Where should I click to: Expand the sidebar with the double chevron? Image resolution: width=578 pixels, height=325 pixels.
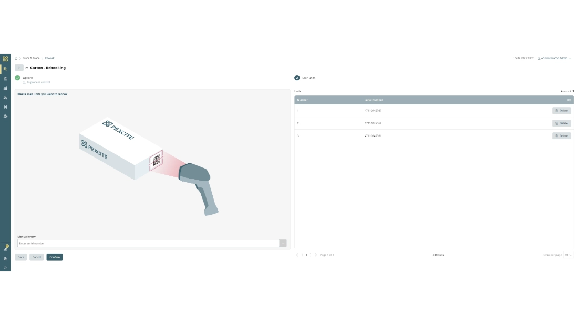point(5,267)
